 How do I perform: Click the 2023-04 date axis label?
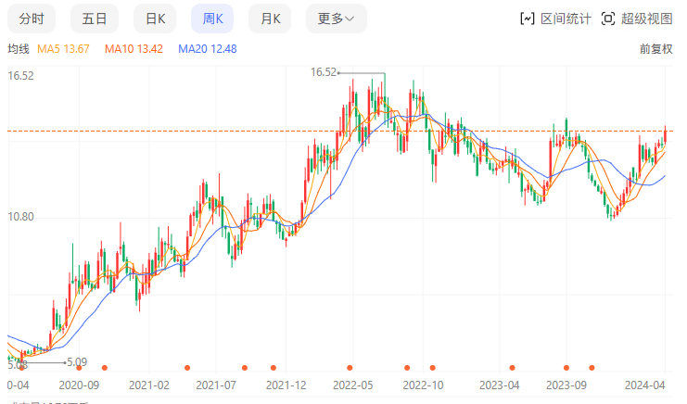click(x=500, y=385)
